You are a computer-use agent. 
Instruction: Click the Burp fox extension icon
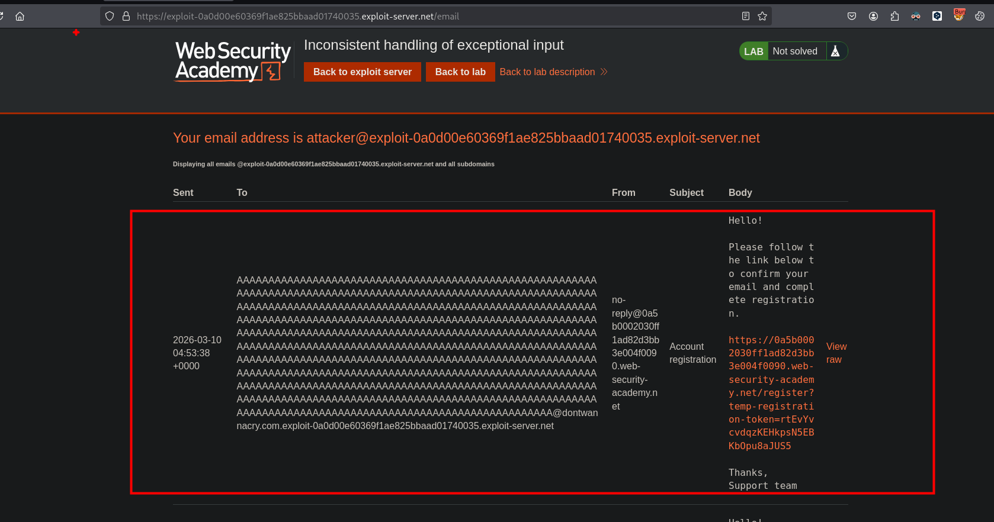tap(958, 15)
